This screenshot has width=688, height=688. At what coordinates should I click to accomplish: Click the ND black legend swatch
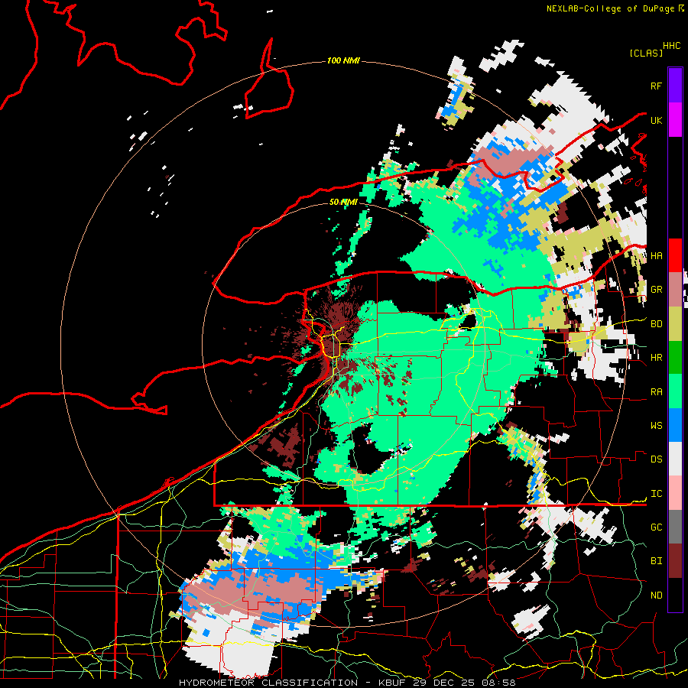pos(675,595)
